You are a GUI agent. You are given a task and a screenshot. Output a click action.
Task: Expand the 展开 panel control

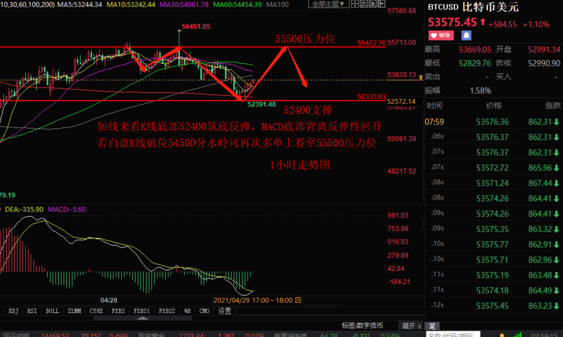click(410, 326)
